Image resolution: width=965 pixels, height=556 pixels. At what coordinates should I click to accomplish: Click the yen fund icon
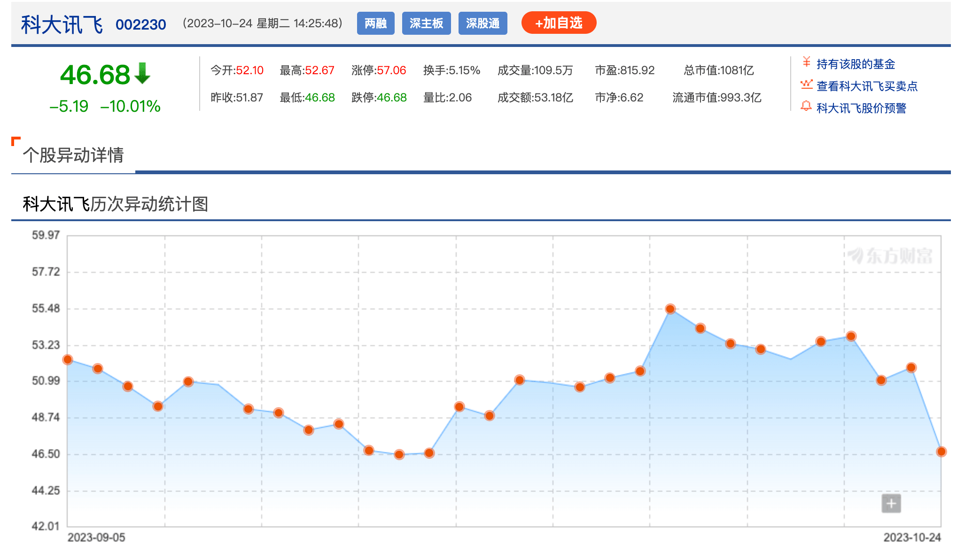tap(806, 62)
